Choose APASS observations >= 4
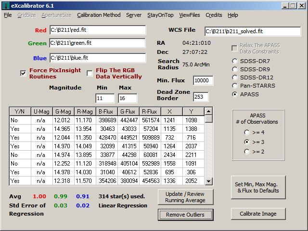308x231 pixels. (x=247, y=132)
